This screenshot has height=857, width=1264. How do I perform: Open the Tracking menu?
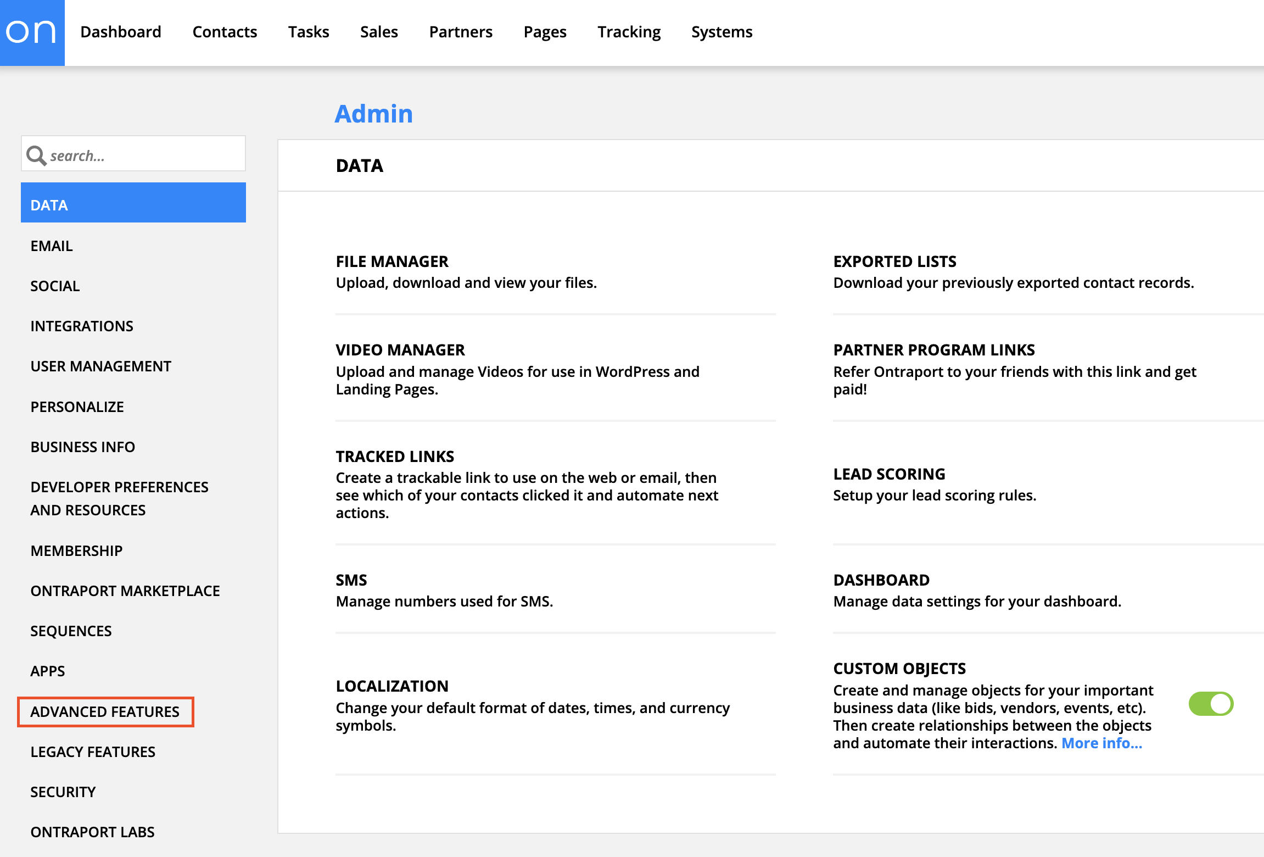click(629, 32)
